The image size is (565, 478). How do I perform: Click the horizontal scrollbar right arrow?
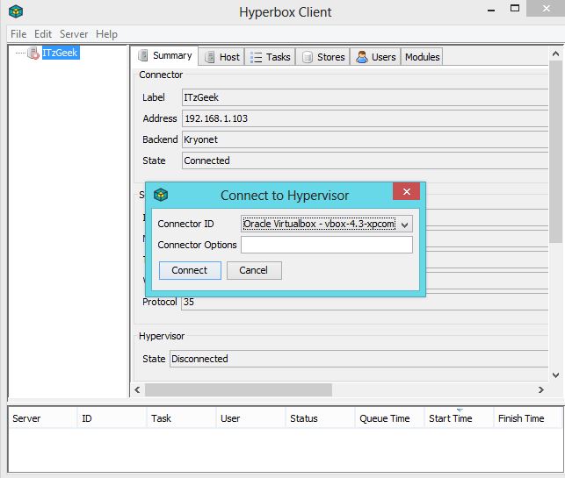pyautogui.click(x=541, y=390)
